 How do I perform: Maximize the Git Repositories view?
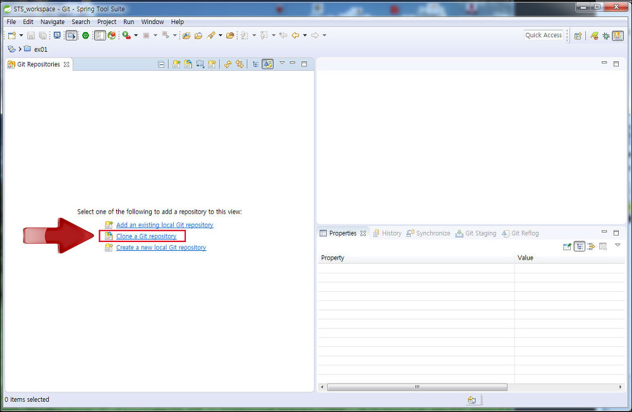305,64
